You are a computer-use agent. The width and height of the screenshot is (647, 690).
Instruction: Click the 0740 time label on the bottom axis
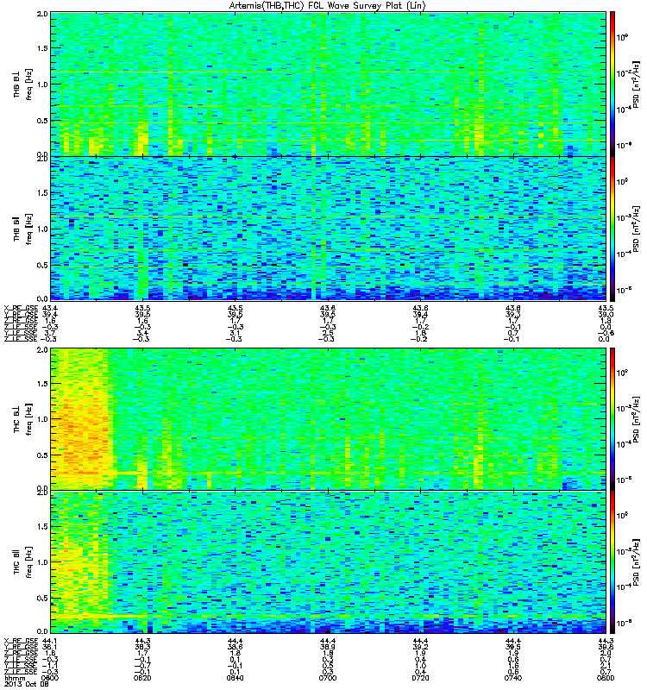point(512,678)
